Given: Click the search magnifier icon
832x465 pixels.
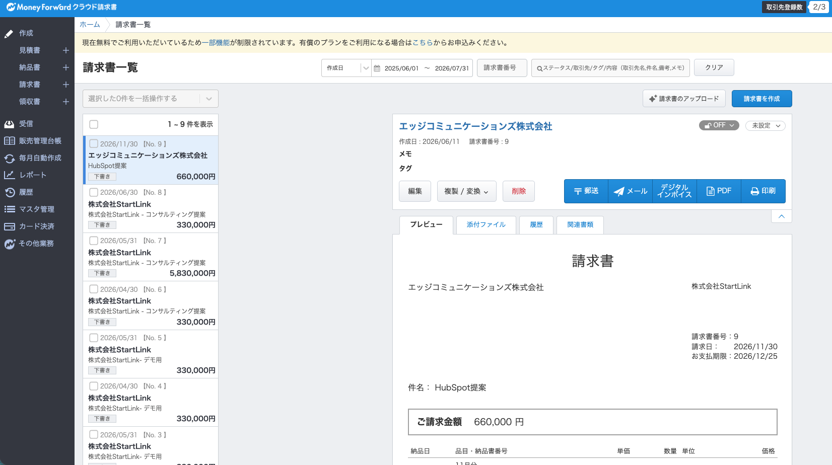Looking at the screenshot, I should (x=539, y=68).
